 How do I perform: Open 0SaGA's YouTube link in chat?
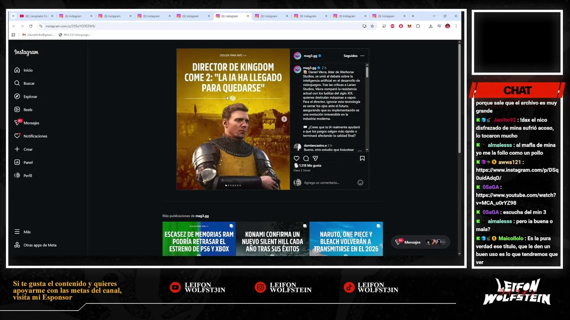(516, 199)
